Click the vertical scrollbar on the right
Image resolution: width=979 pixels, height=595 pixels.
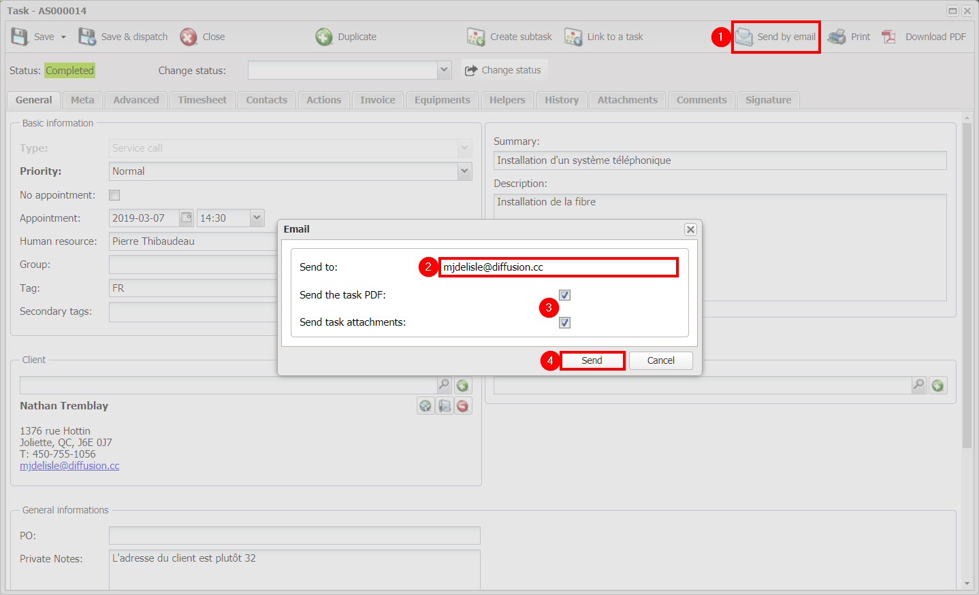coord(967,286)
